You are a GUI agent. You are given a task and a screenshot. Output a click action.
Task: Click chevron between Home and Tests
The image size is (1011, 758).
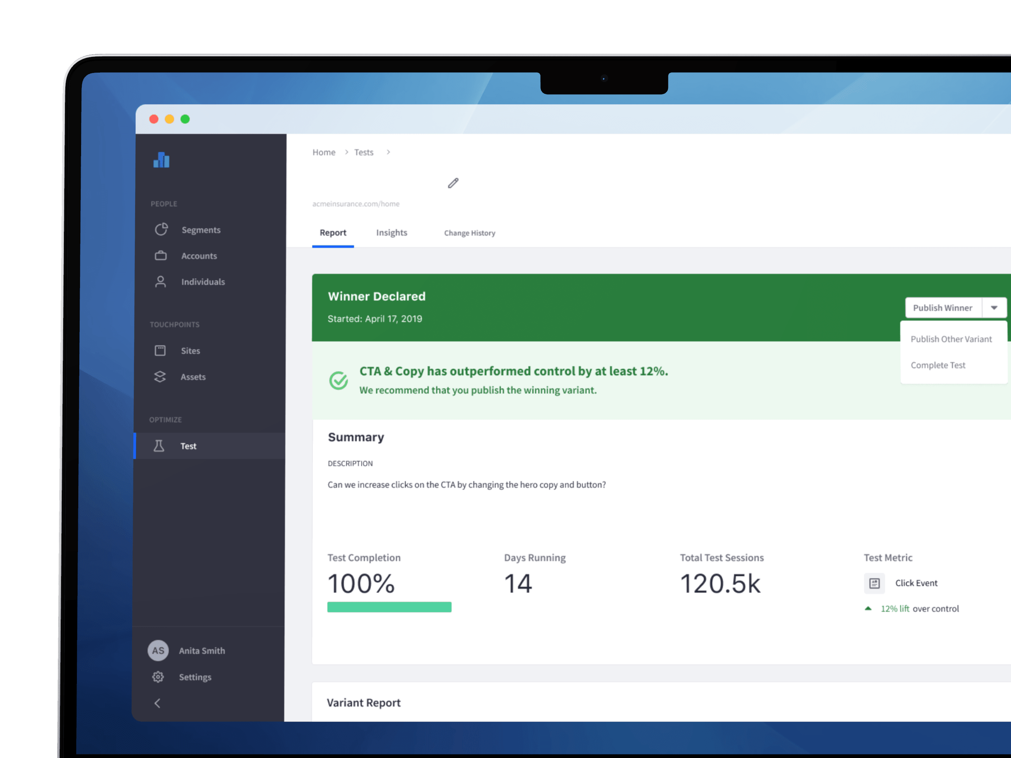point(346,152)
